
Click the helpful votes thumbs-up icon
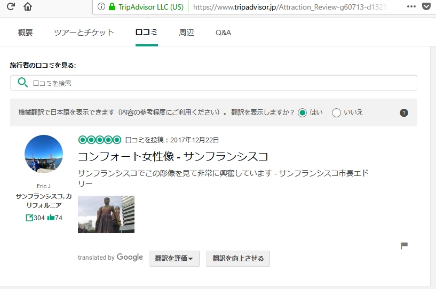(51, 218)
